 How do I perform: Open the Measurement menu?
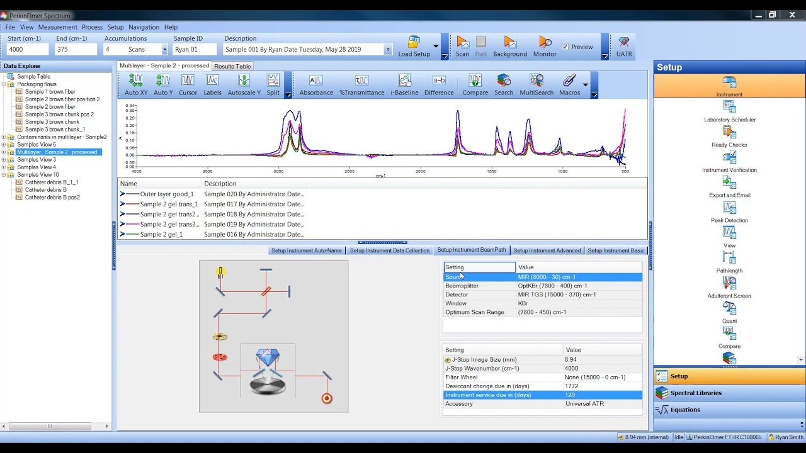[57, 27]
